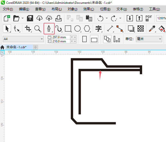This screenshot has height=142, width=166.
Task: Select the Pen tool
Action: pyautogui.click(x=49, y=29)
